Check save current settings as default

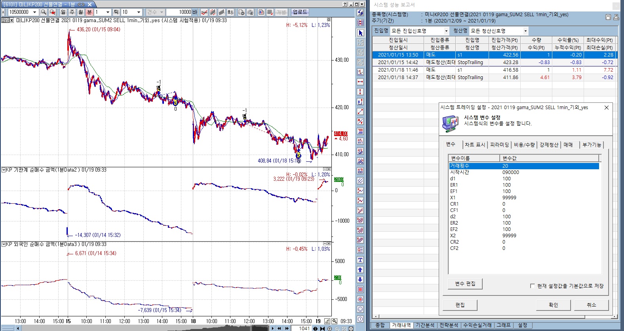point(533,286)
